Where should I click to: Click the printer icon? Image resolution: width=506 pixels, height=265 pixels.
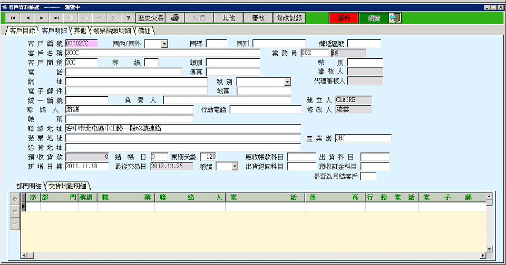click(175, 18)
